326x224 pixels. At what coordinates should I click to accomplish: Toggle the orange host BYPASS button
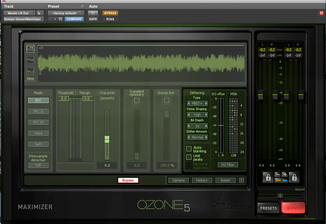(x=110, y=13)
